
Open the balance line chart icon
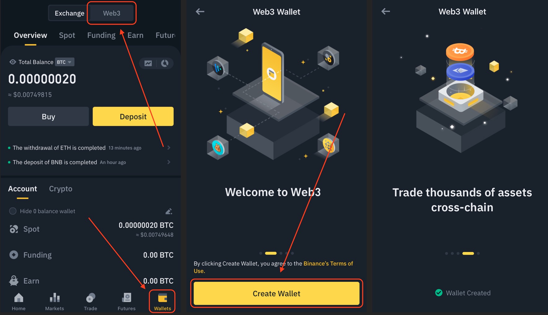148,63
